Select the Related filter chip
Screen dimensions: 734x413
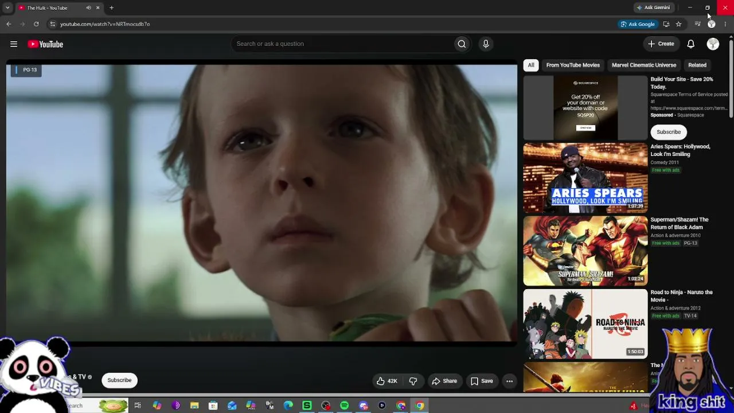pos(697,65)
